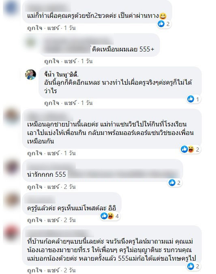Click blurred avatar of the sandwich commenter
The height and width of the screenshot is (274, 216).
[11, 116]
